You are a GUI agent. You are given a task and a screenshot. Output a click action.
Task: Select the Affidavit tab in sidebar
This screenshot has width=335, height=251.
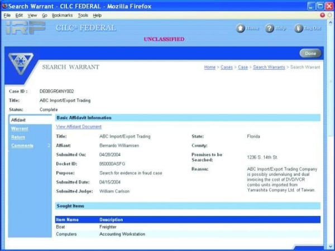[x=19, y=120]
